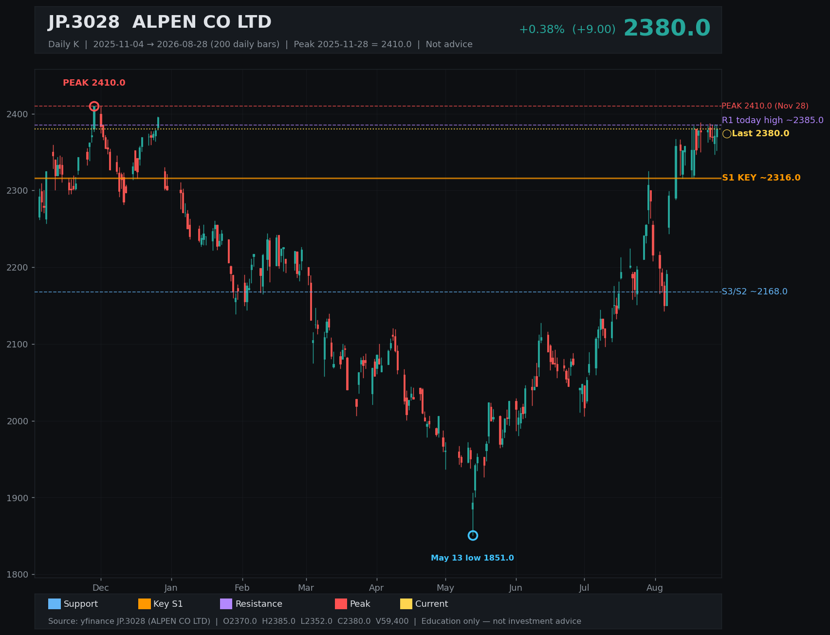Click 'Education only — not investment advice' footer note
The image size is (830, 635).
501,621
